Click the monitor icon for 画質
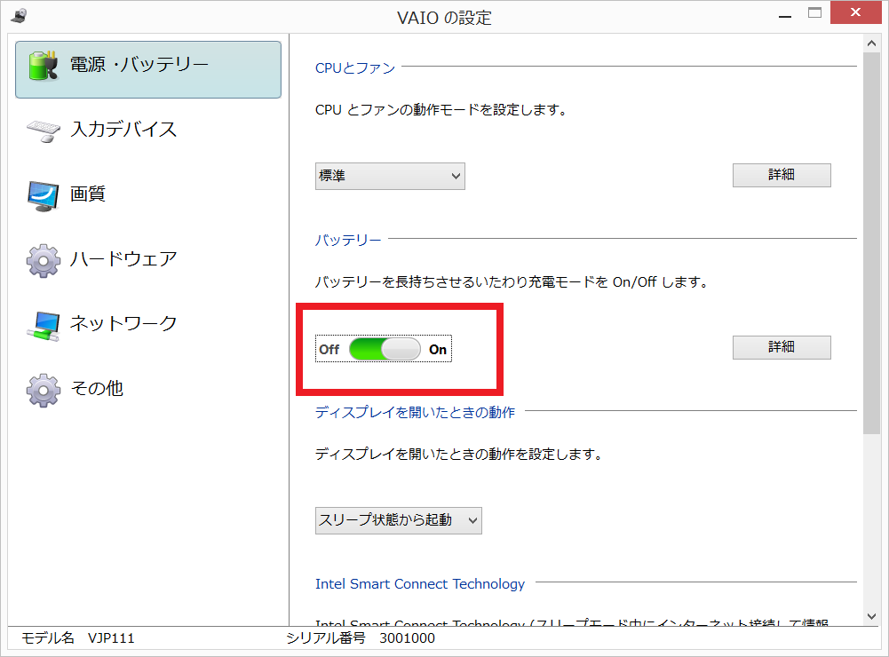This screenshot has height=657, width=889. [x=44, y=196]
